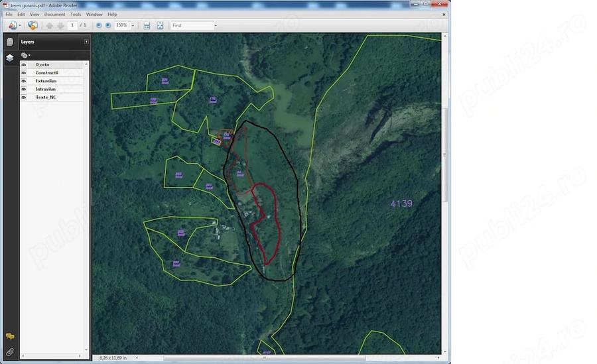
Task: Click the document scroll up arrow
Action: [x=444, y=36]
